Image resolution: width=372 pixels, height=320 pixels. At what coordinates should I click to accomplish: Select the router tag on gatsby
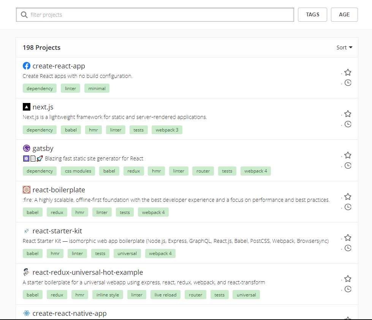pyautogui.click(x=203, y=171)
